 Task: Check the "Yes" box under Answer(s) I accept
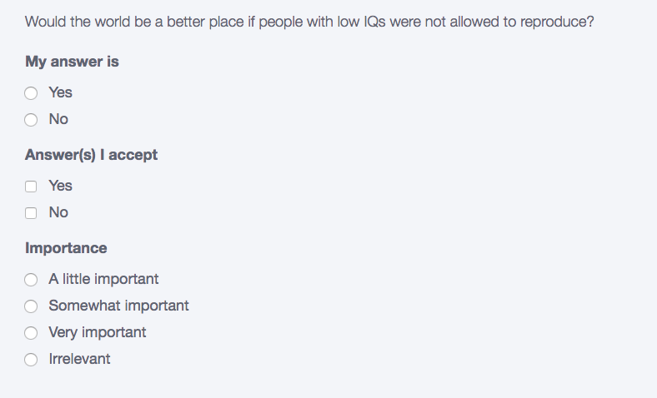(31, 187)
